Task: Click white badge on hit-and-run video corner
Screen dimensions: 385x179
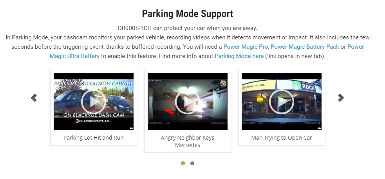Action: click(x=131, y=128)
